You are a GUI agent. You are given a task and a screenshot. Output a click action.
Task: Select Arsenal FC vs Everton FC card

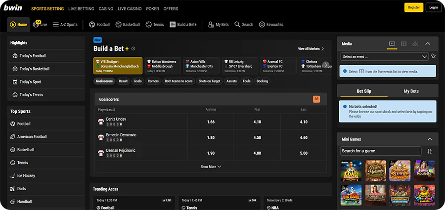pos(278,66)
